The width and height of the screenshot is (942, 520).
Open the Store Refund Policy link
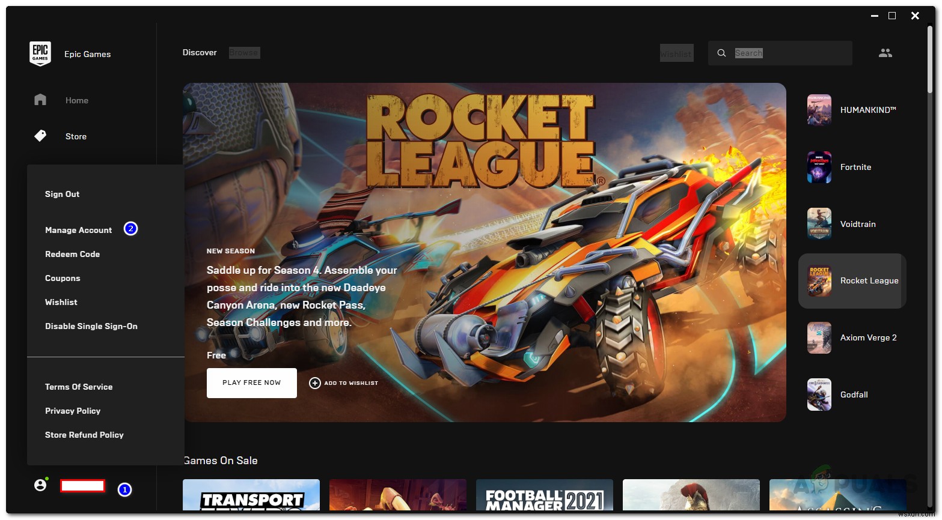click(84, 434)
